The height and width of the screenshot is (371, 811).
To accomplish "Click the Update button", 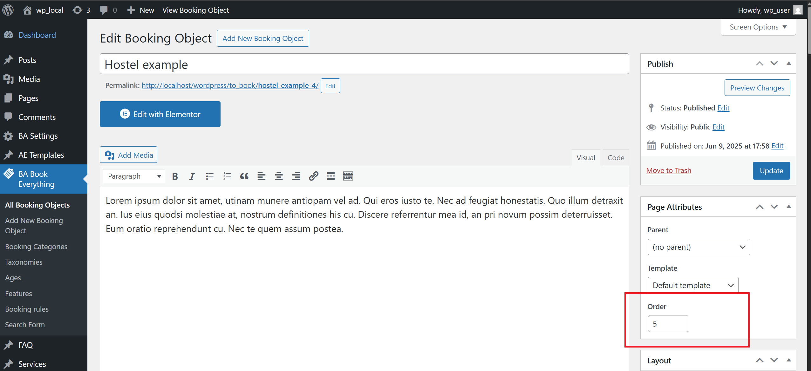I will [x=771, y=171].
